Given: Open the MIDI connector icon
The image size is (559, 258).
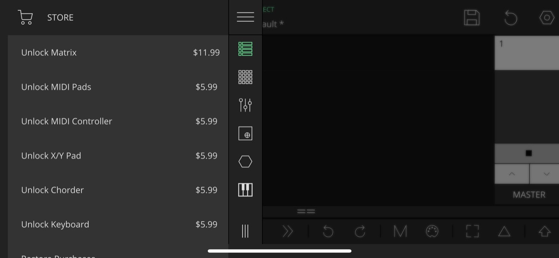Looking at the screenshot, I should 432,231.
